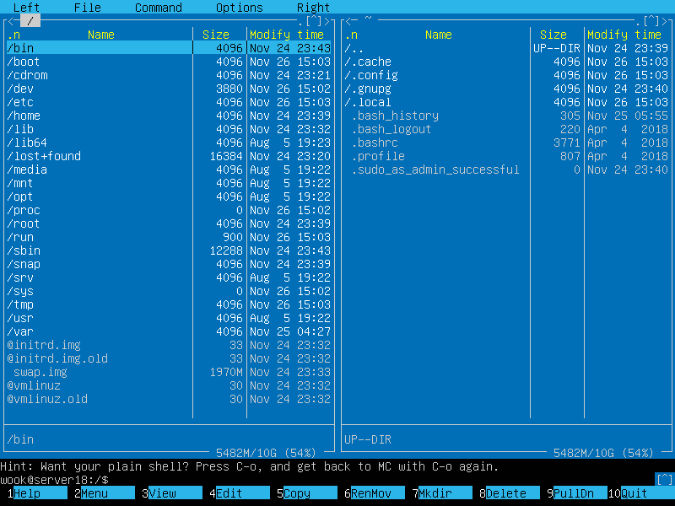Open the Left menu

[26, 8]
